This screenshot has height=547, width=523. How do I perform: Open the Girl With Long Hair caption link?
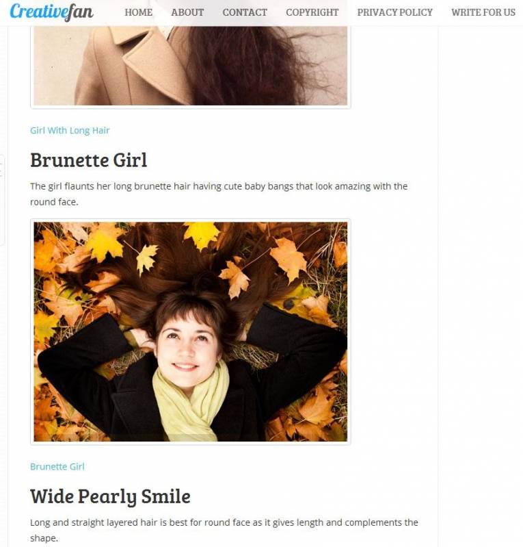[70, 131]
